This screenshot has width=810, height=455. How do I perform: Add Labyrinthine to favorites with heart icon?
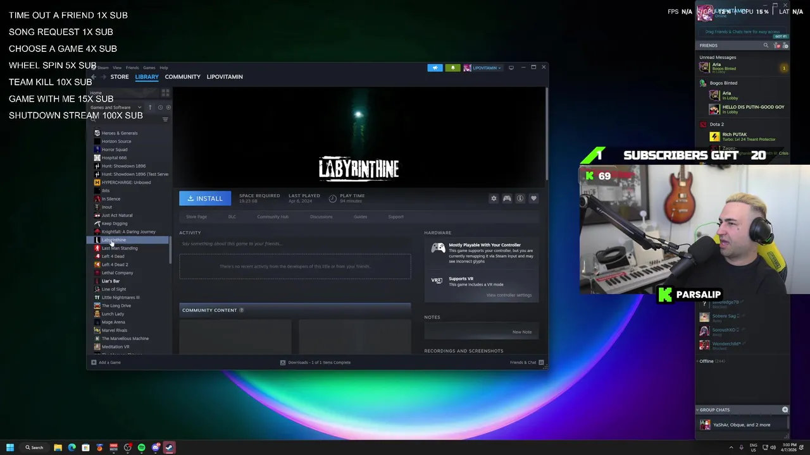point(533,198)
